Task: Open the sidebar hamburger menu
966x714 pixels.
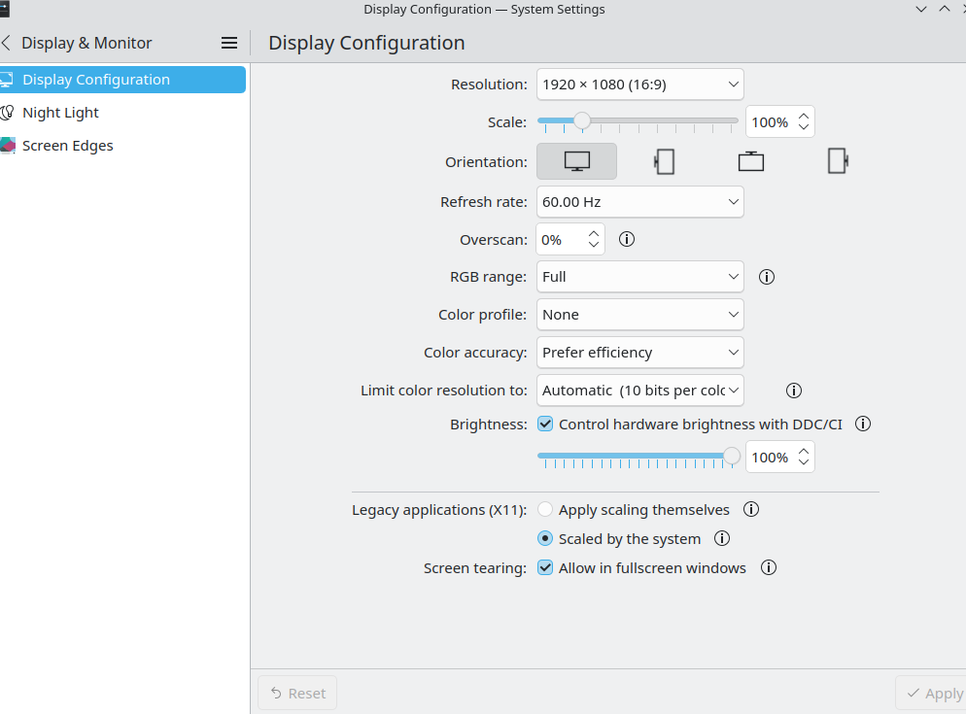Action: pyautogui.click(x=229, y=43)
